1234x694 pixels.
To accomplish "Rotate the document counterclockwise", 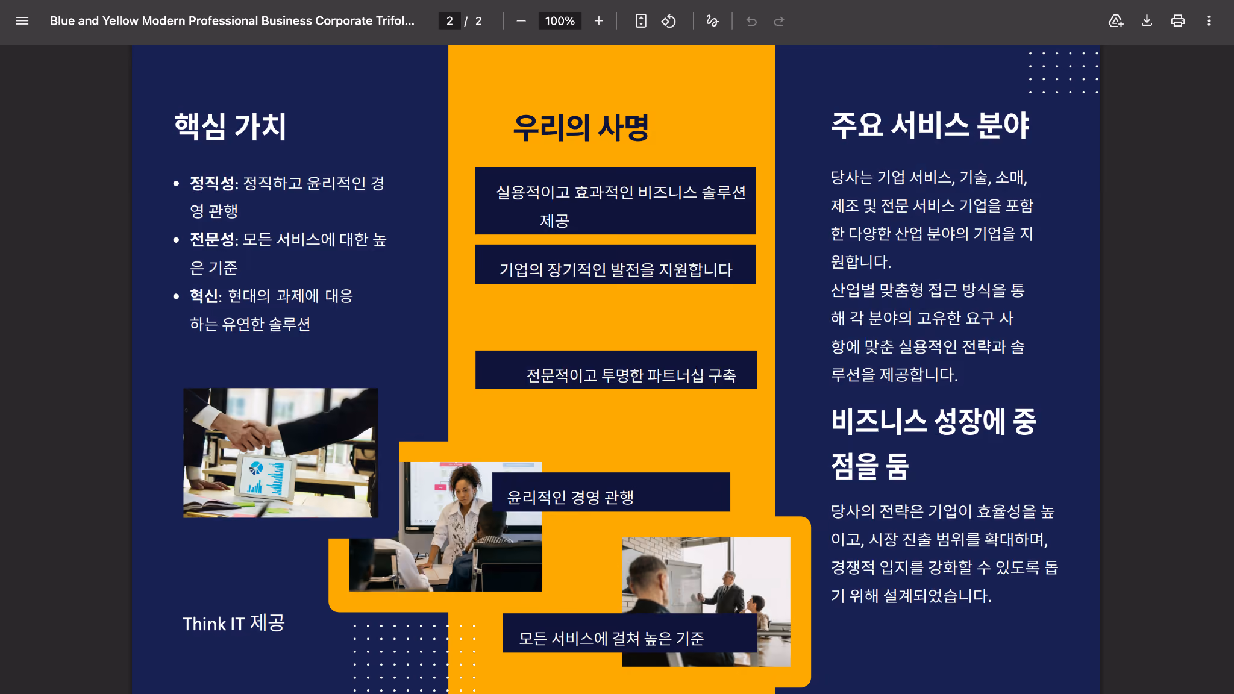I will [x=669, y=21].
